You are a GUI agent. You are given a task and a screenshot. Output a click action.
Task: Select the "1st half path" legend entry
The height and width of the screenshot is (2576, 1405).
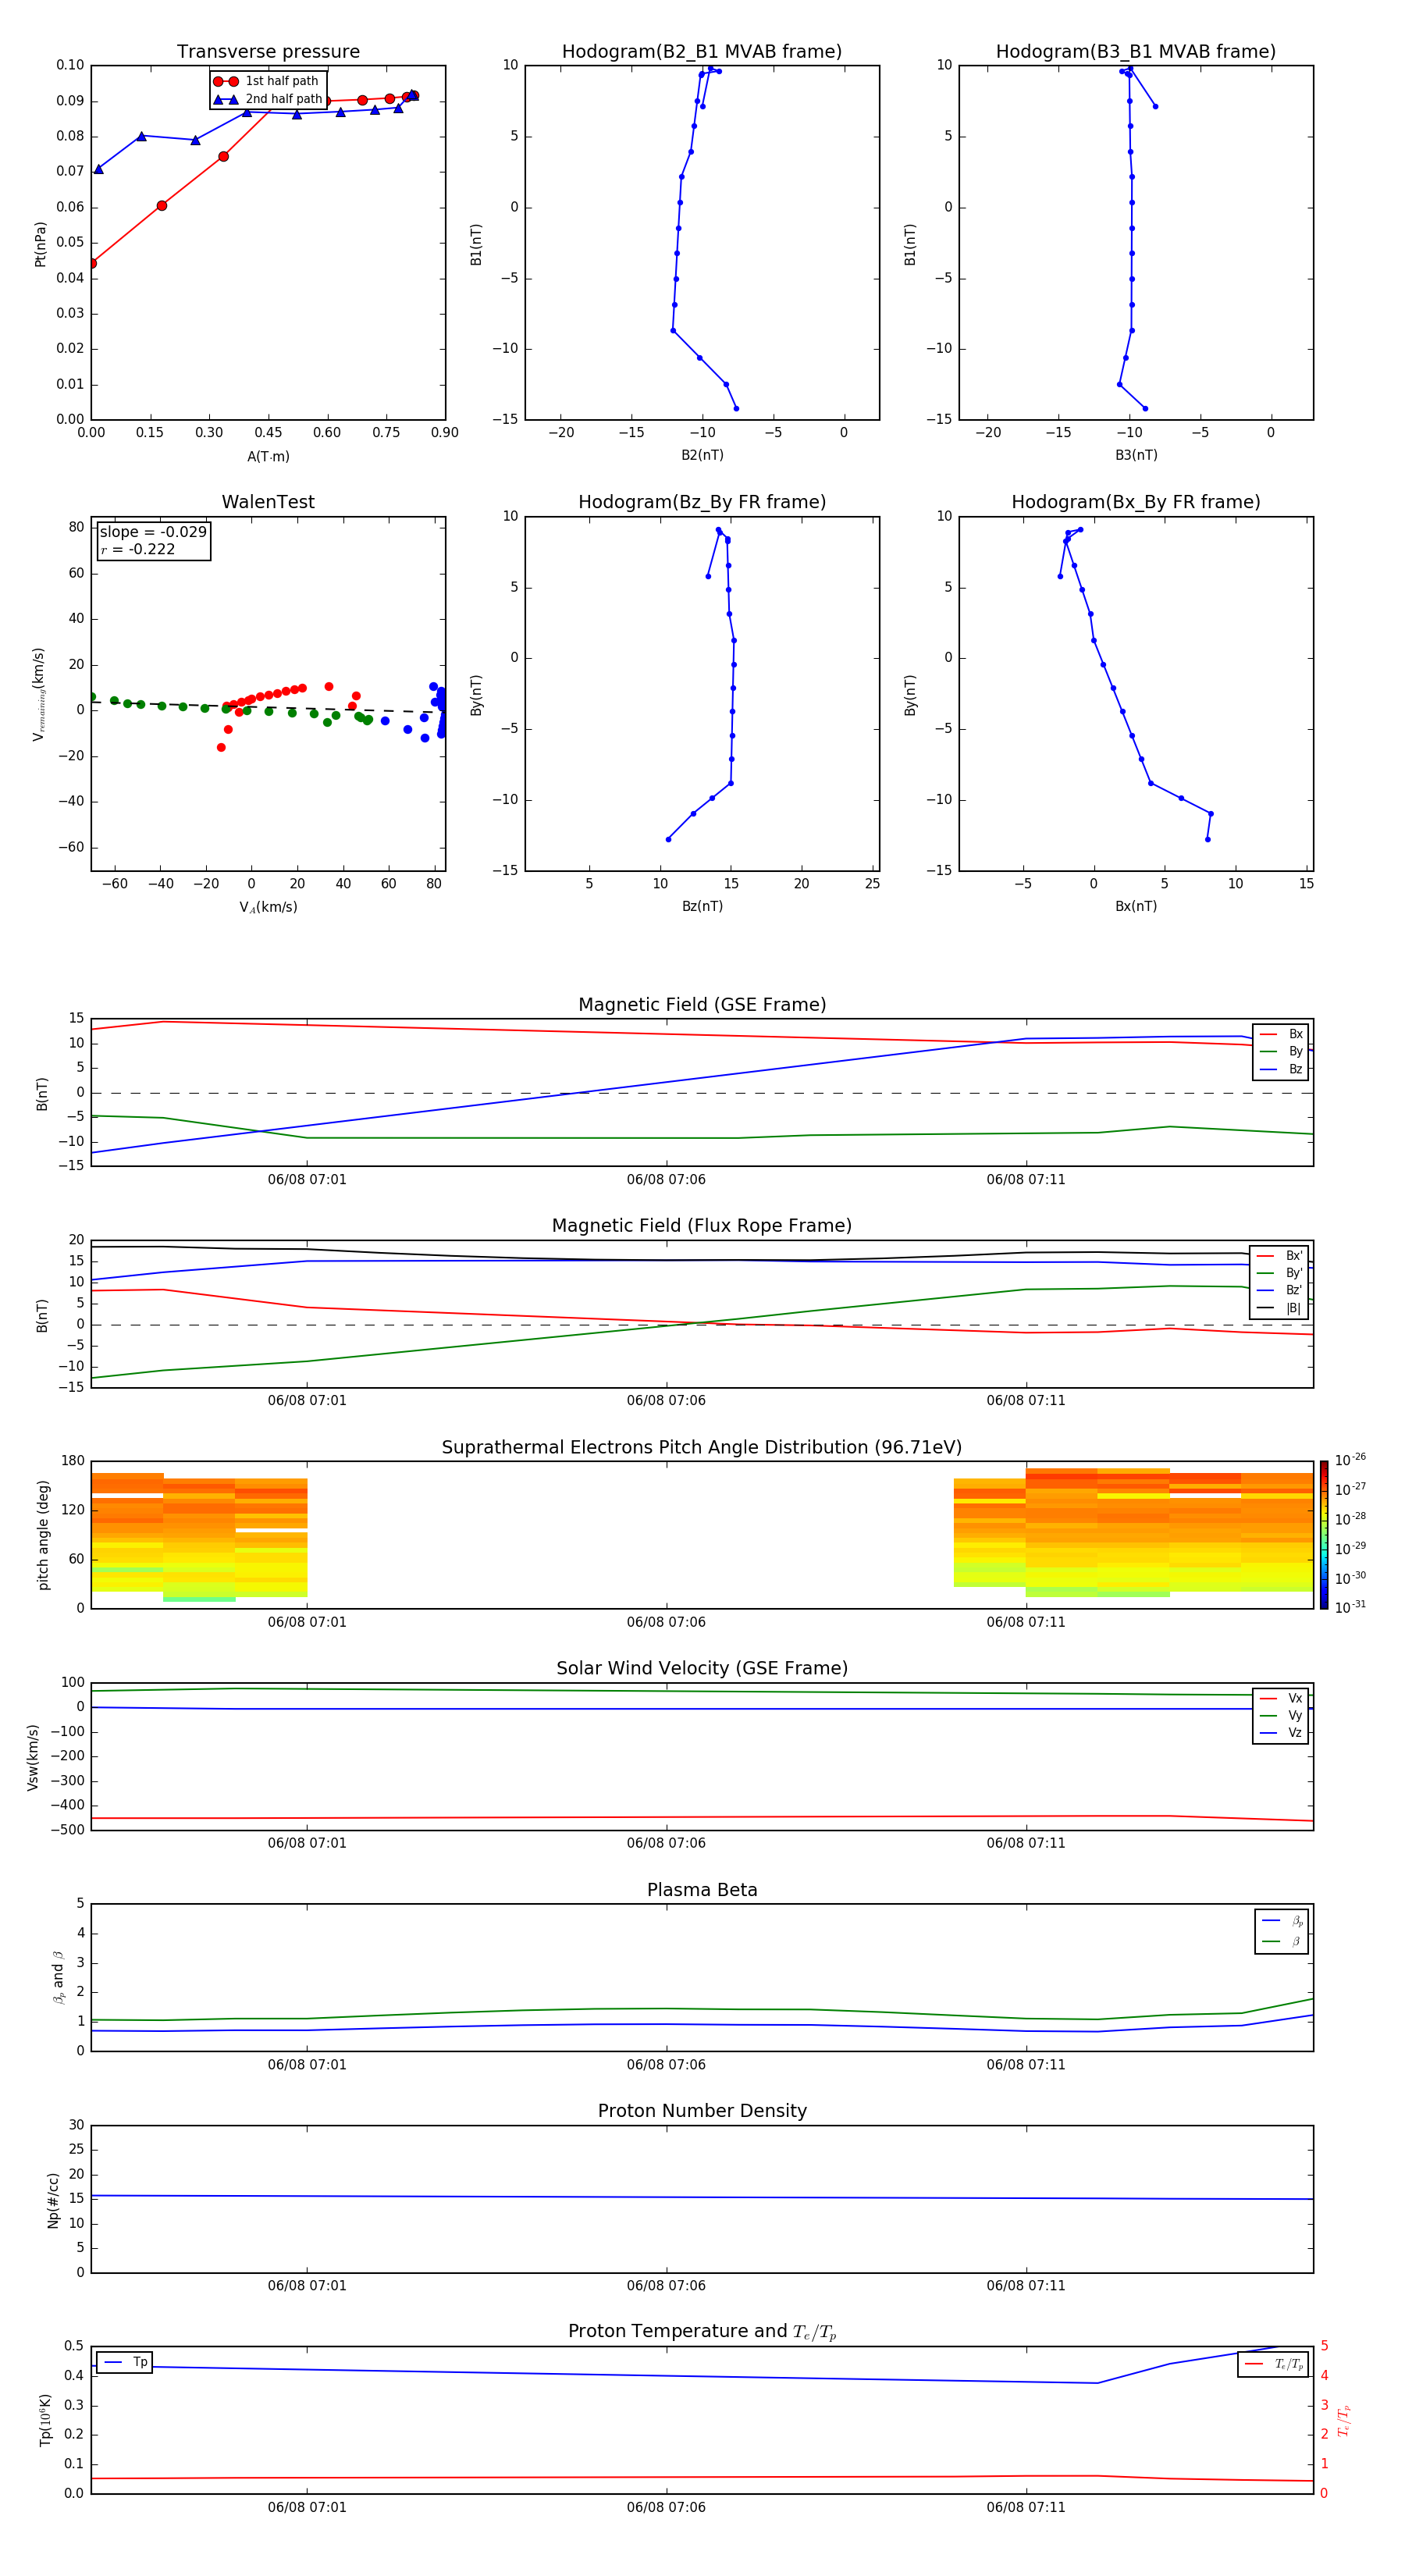(267, 81)
